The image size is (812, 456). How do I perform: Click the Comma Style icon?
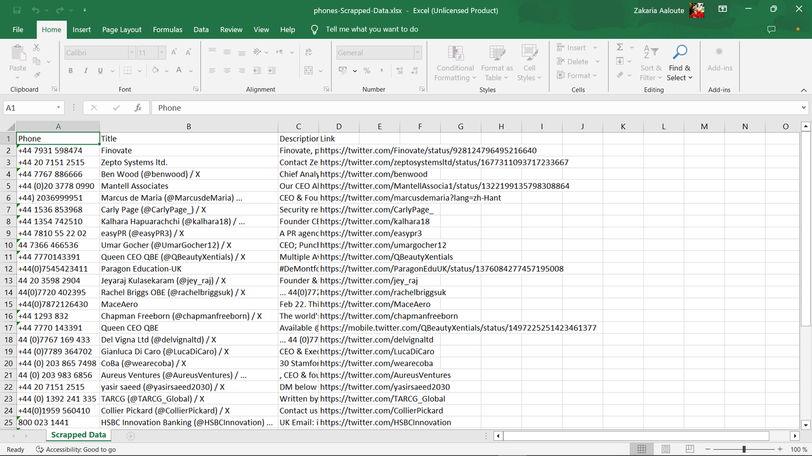click(x=383, y=70)
